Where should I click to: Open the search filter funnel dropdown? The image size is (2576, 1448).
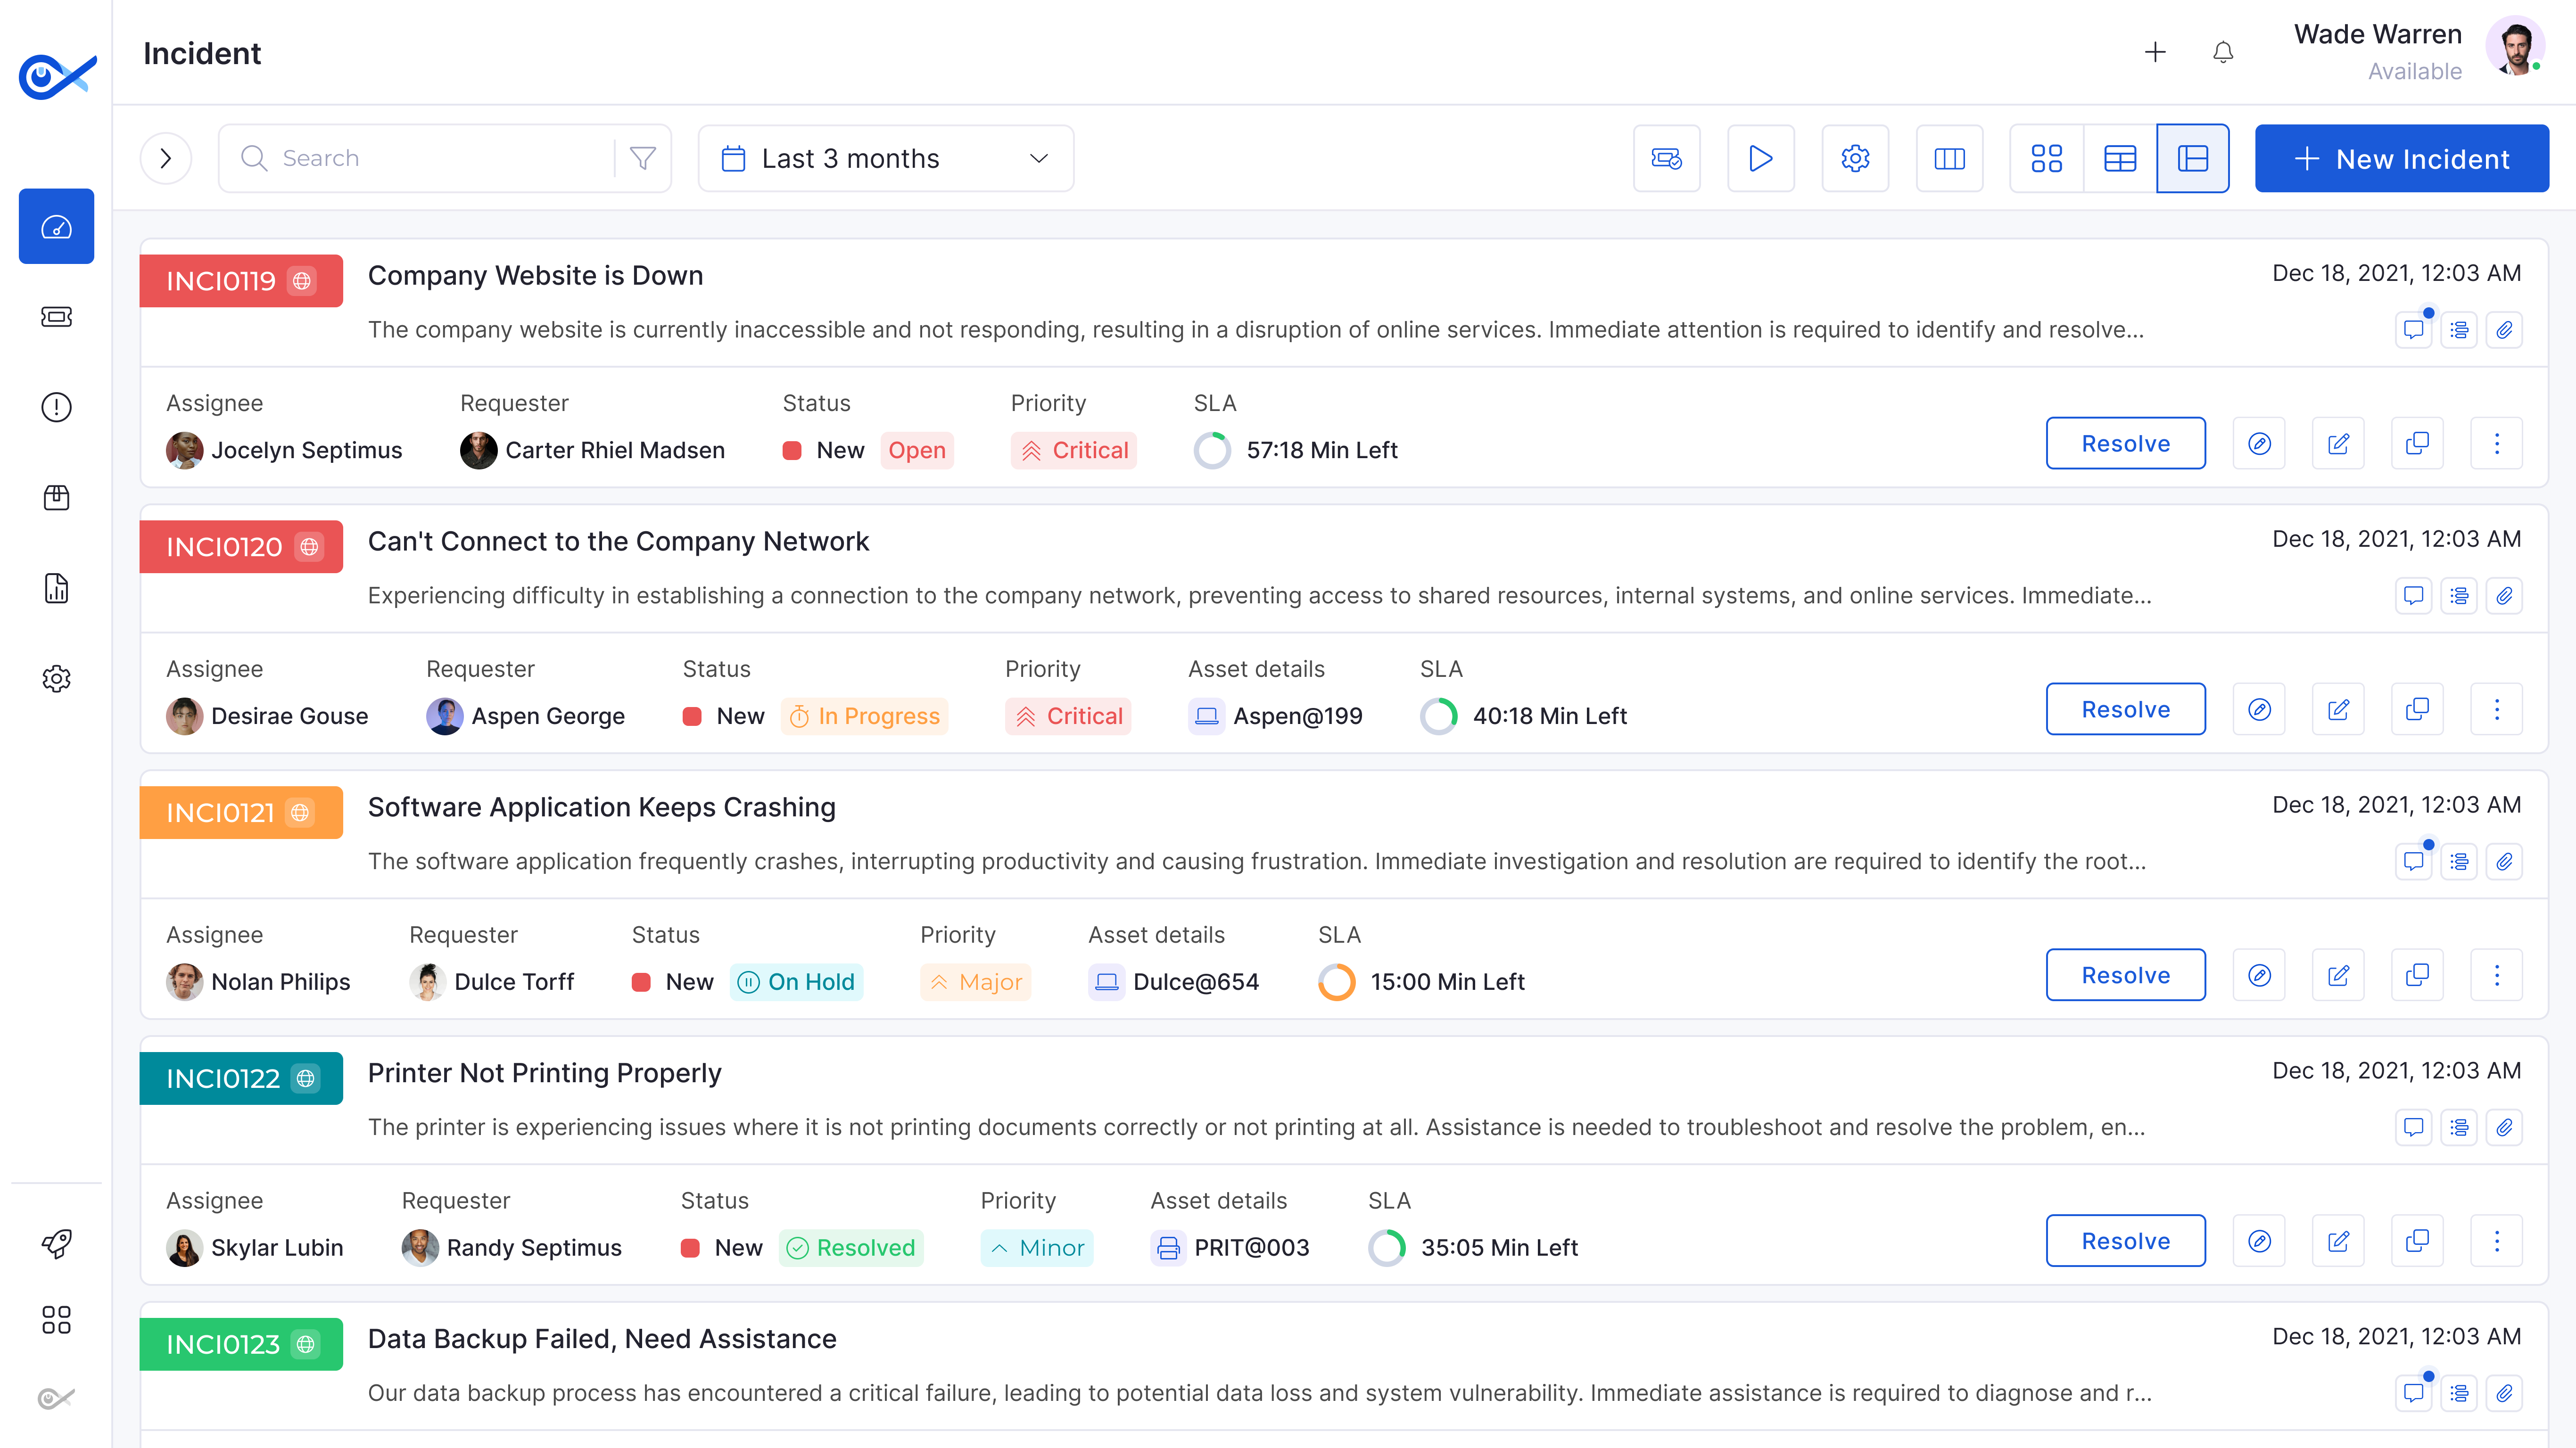(x=641, y=158)
